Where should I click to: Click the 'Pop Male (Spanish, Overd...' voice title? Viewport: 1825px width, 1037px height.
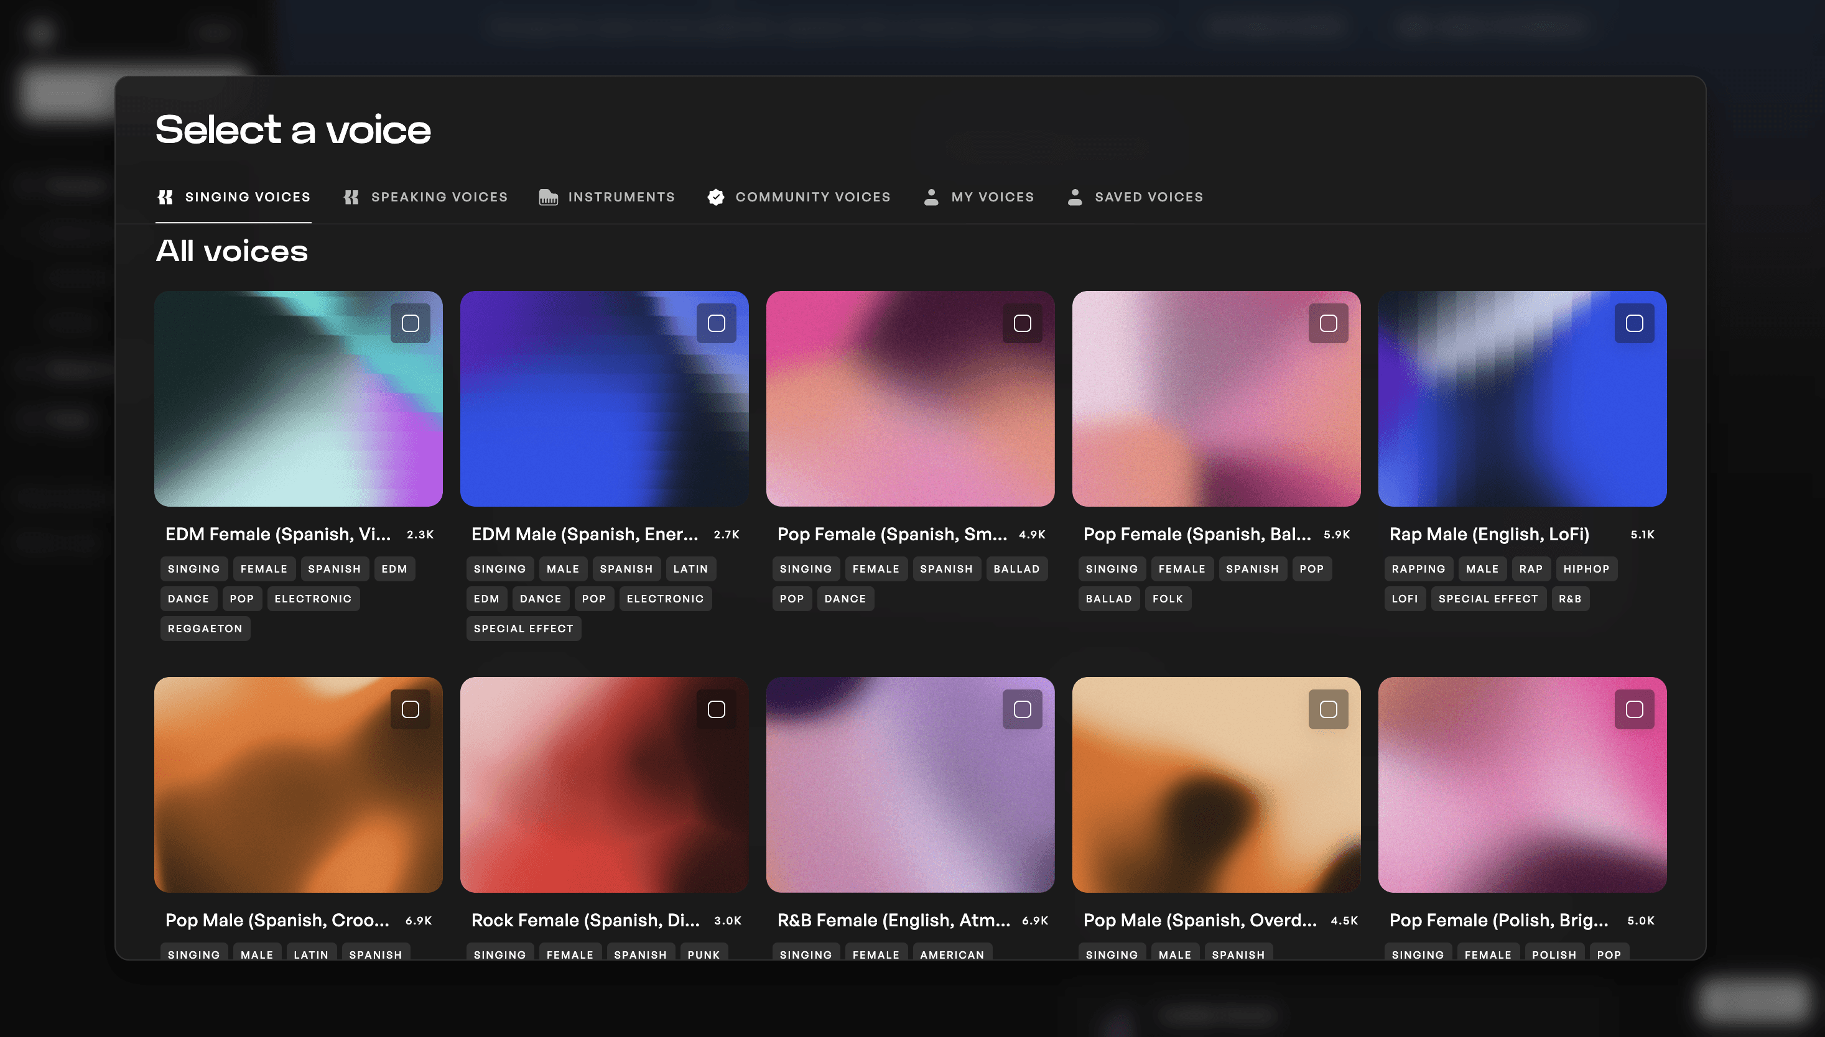1200,920
